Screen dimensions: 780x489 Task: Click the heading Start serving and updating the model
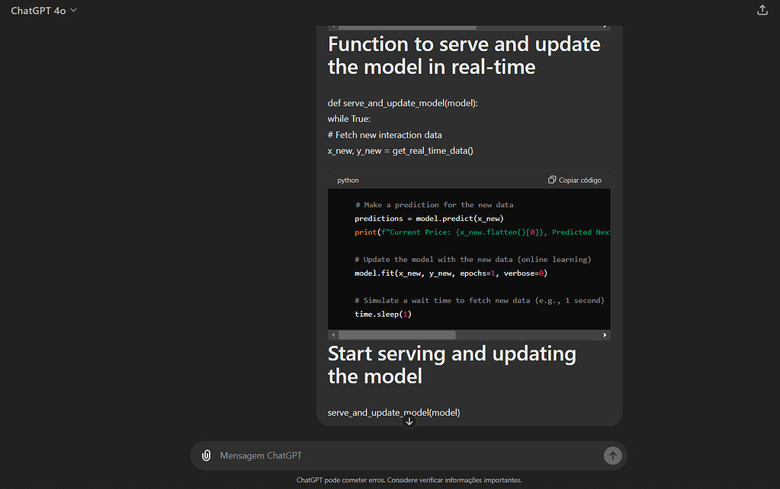pyautogui.click(x=451, y=365)
